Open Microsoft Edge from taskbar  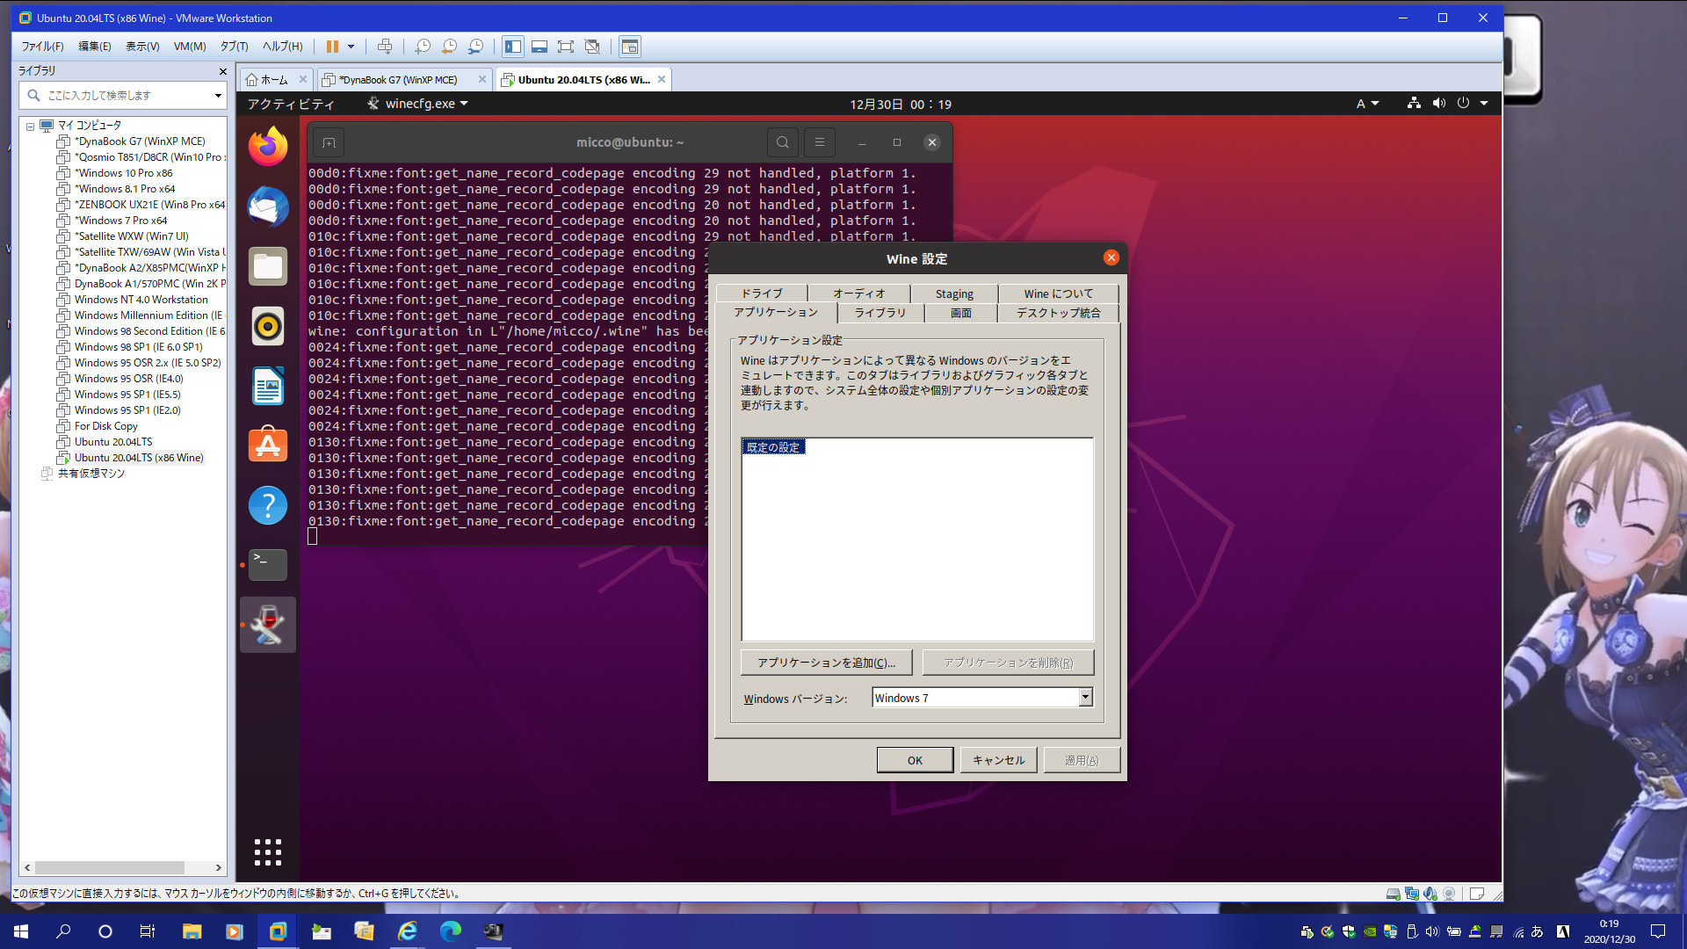(x=450, y=931)
